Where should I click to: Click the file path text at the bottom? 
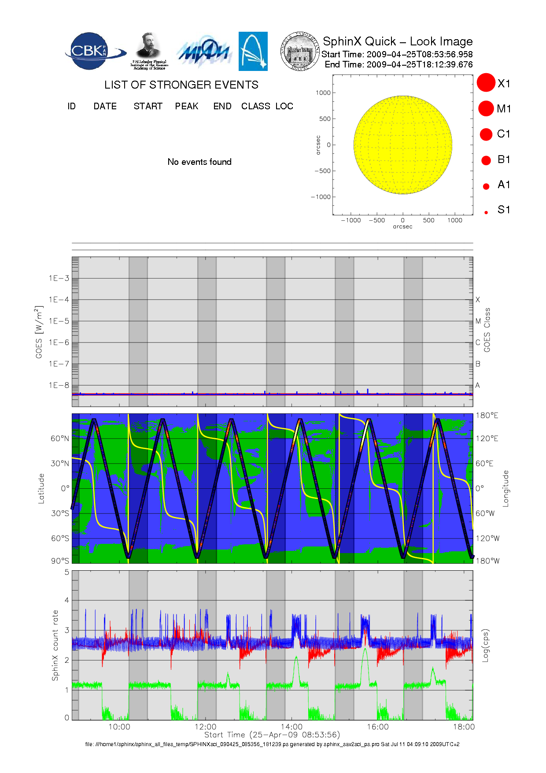click(x=272, y=744)
